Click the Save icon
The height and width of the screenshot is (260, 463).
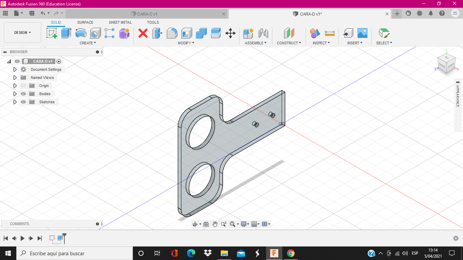[x=32, y=13]
